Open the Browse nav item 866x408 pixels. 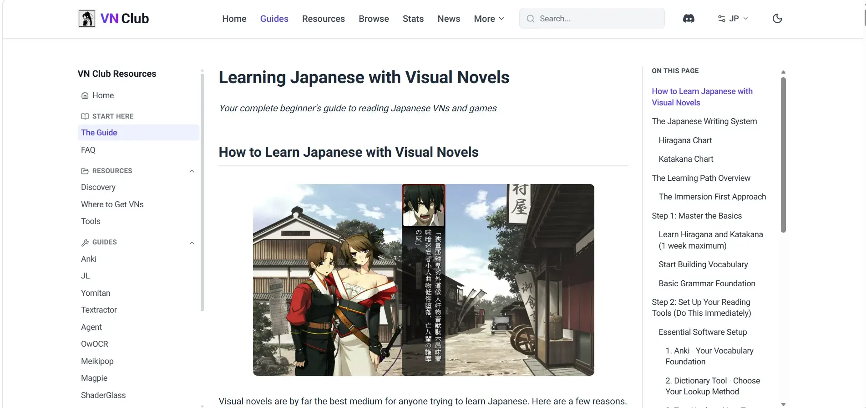pyautogui.click(x=374, y=19)
